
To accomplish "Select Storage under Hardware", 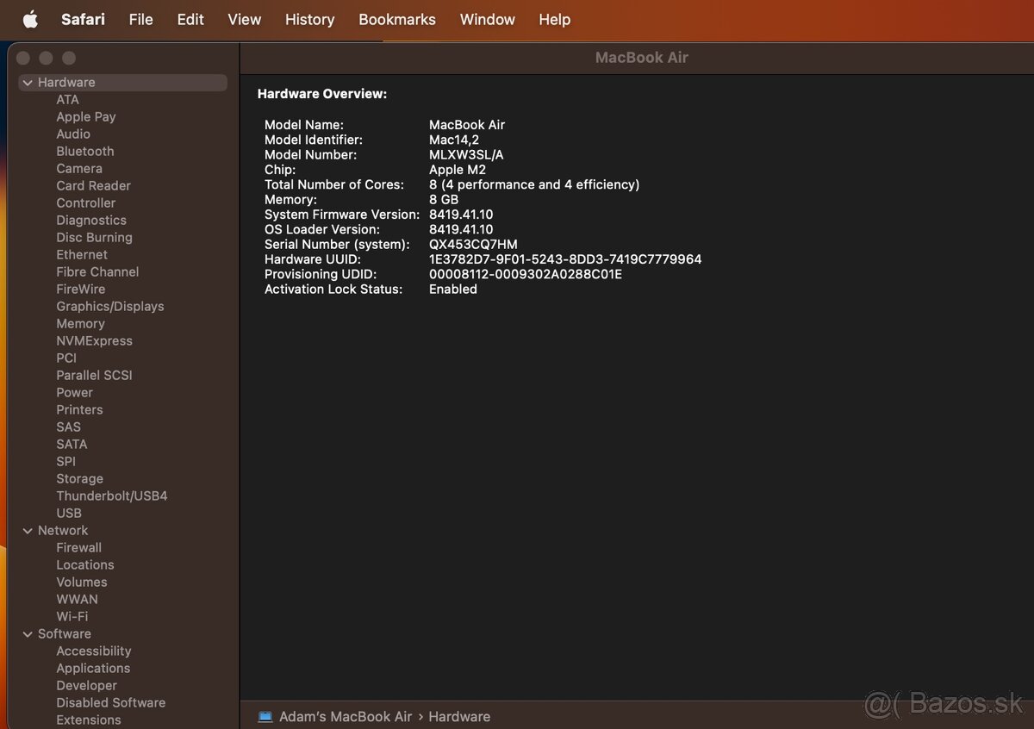I will (79, 479).
